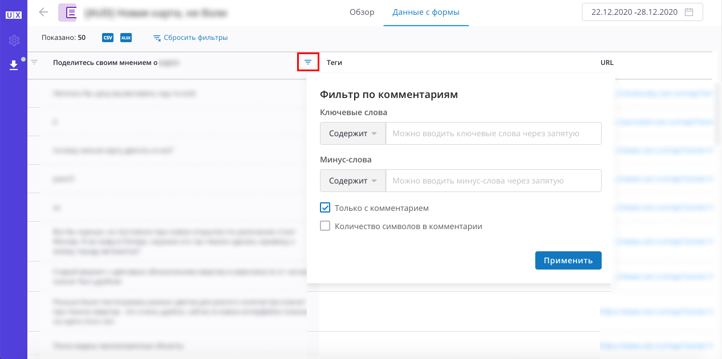The width and height of the screenshot is (722, 359).
Task: Click the purple form icon in header
Action: (x=67, y=12)
